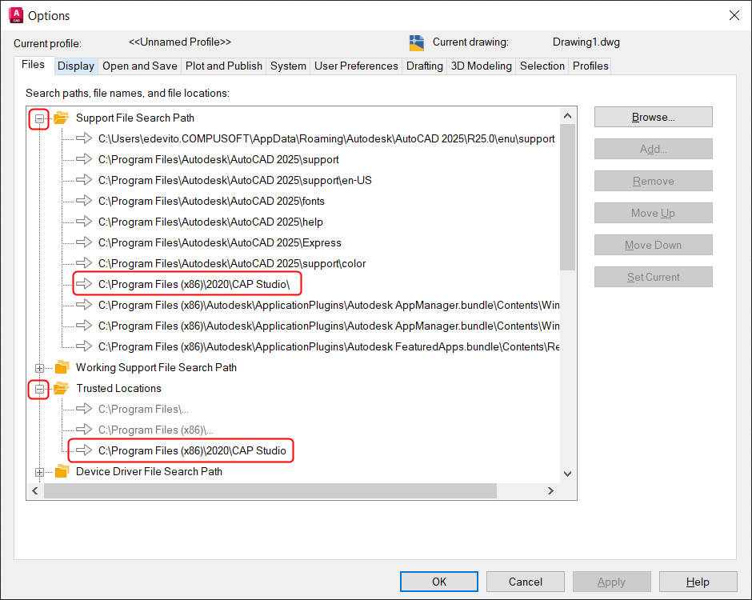Image resolution: width=752 pixels, height=600 pixels.
Task: Expand the Device Driver File Search Path node
Action: point(39,472)
